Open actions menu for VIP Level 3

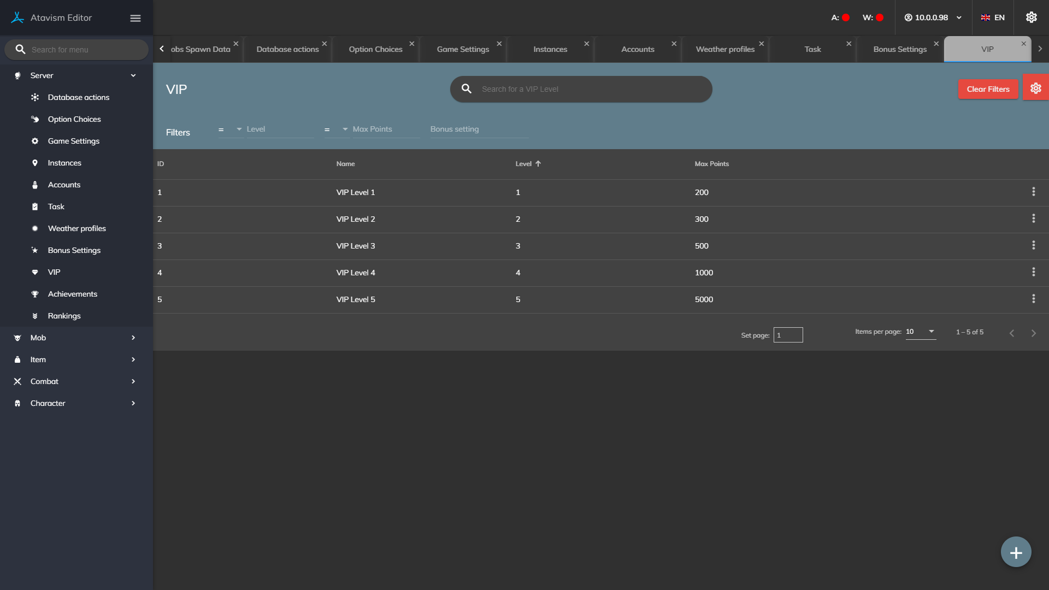click(x=1033, y=245)
